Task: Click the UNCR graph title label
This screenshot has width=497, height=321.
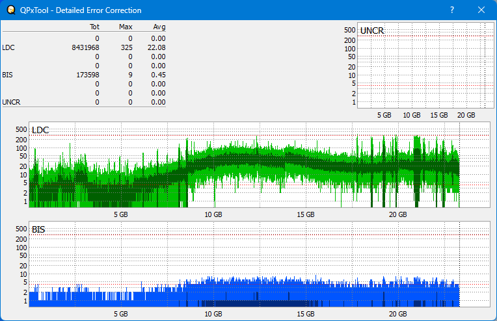Action: 372,31
